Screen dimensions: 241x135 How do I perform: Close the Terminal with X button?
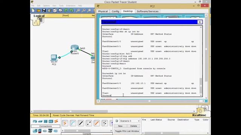click(200, 22)
